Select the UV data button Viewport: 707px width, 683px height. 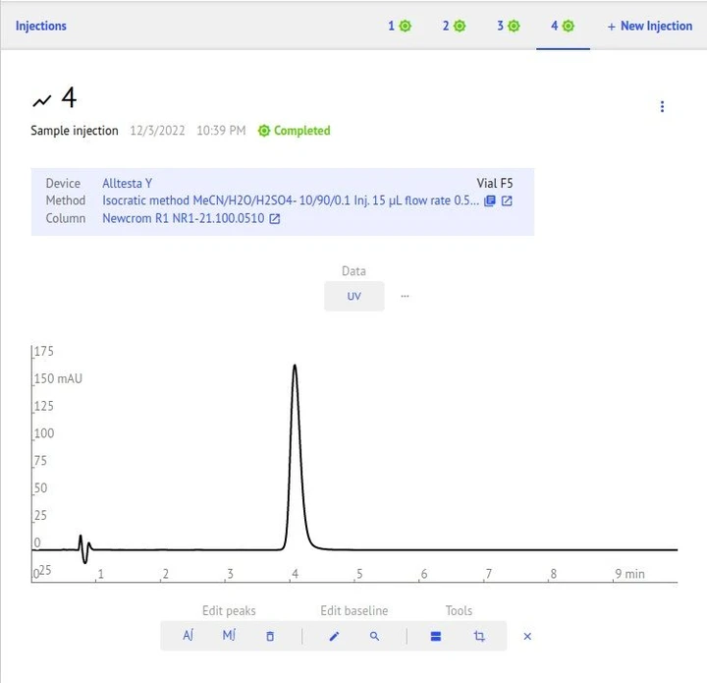[x=353, y=296]
